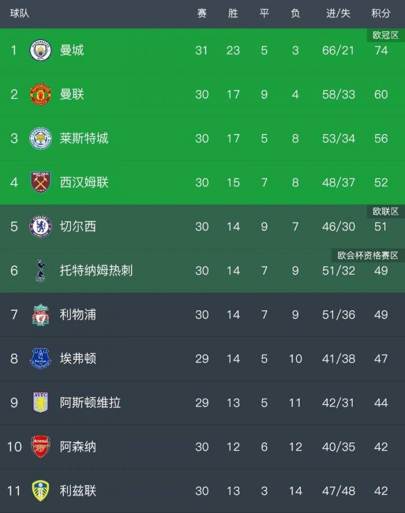Image resolution: width=405 pixels, height=513 pixels.
Task: Open the Leicester City crest icon
Action: [x=40, y=139]
